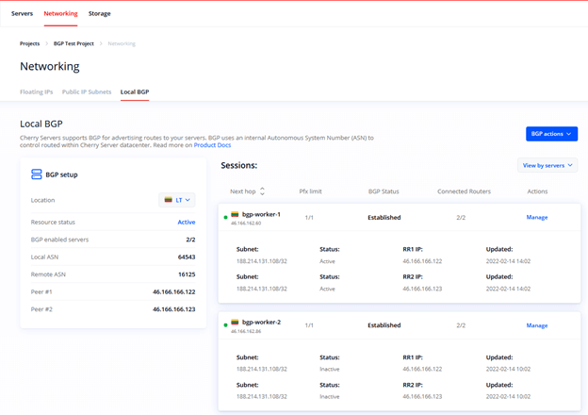Open the Storage top menu
Screen dimensions: 588x415
click(x=99, y=14)
